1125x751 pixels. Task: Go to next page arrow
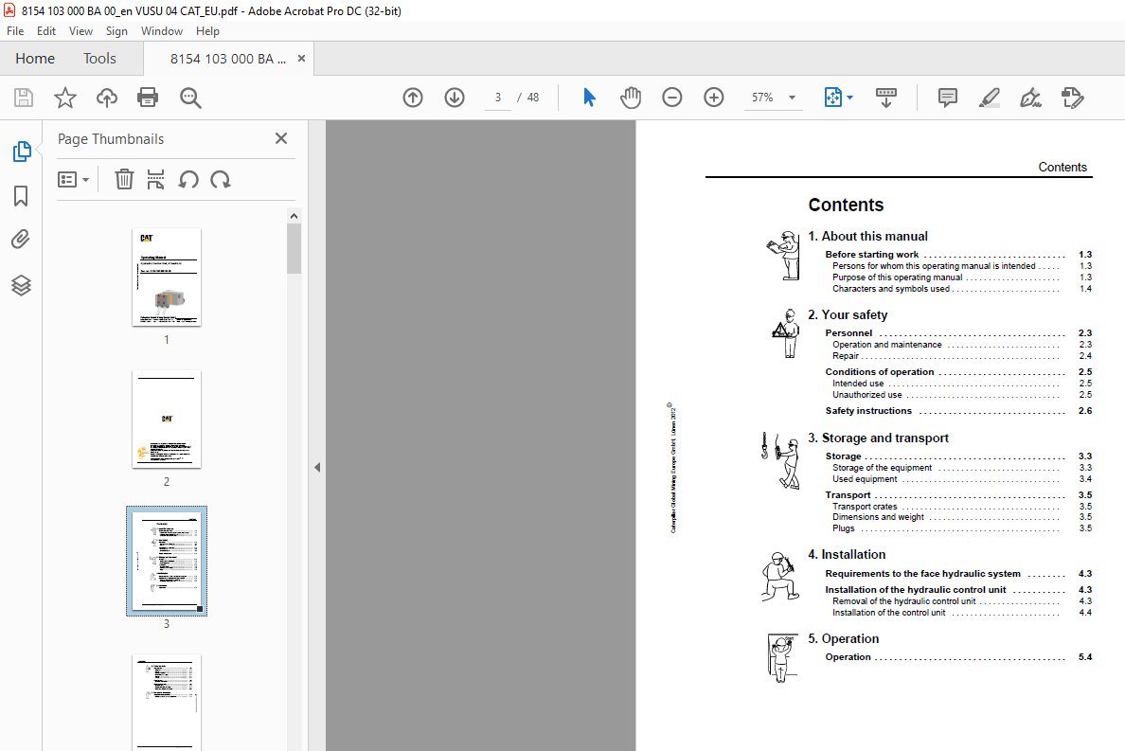[x=455, y=98]
